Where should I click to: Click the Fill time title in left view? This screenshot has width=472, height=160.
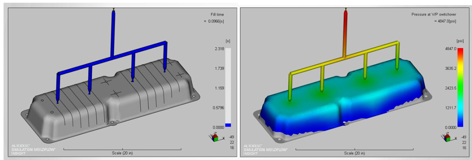point(217,15)
